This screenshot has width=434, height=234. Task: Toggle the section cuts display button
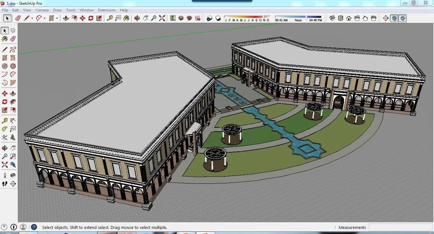click(402, 18)
